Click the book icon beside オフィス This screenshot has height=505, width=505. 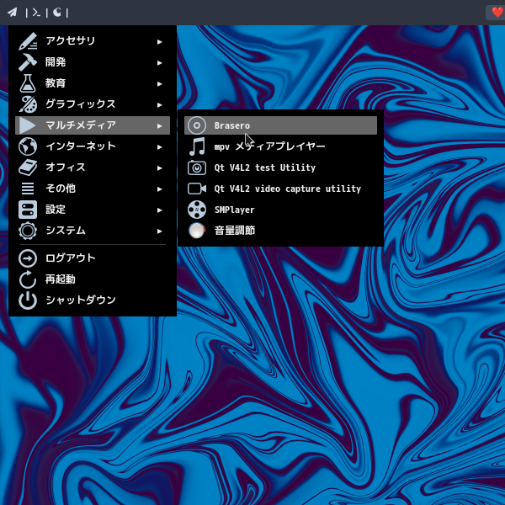tap(28, 167)
